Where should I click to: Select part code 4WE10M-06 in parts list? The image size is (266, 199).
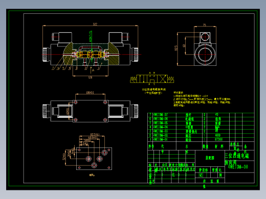161,119
